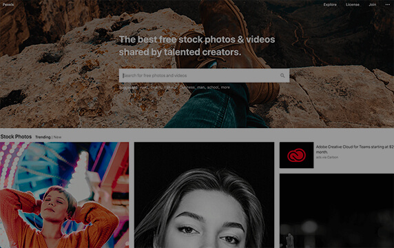Click the Join button
Image resolution: width=394 pixels, height=248 pixels.
tap(373, 5)
